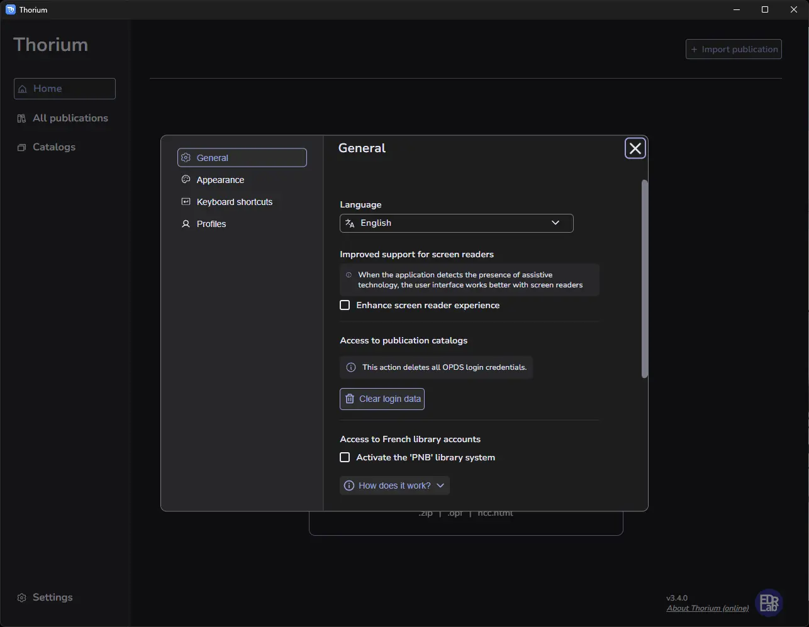
Task: Click the house icon beside Home
Action: (23, 89)
